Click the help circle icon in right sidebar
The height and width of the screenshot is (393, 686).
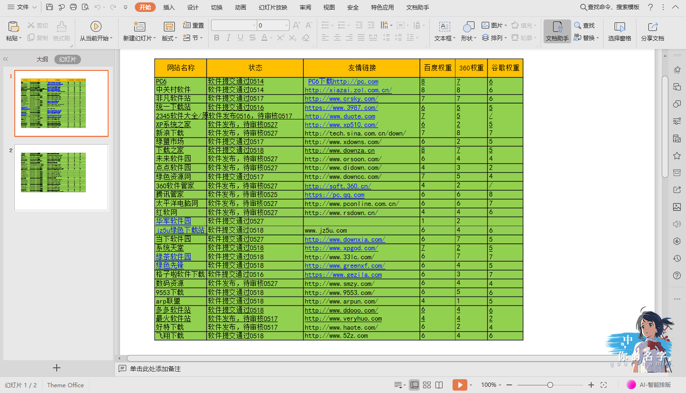click(676, 275)
